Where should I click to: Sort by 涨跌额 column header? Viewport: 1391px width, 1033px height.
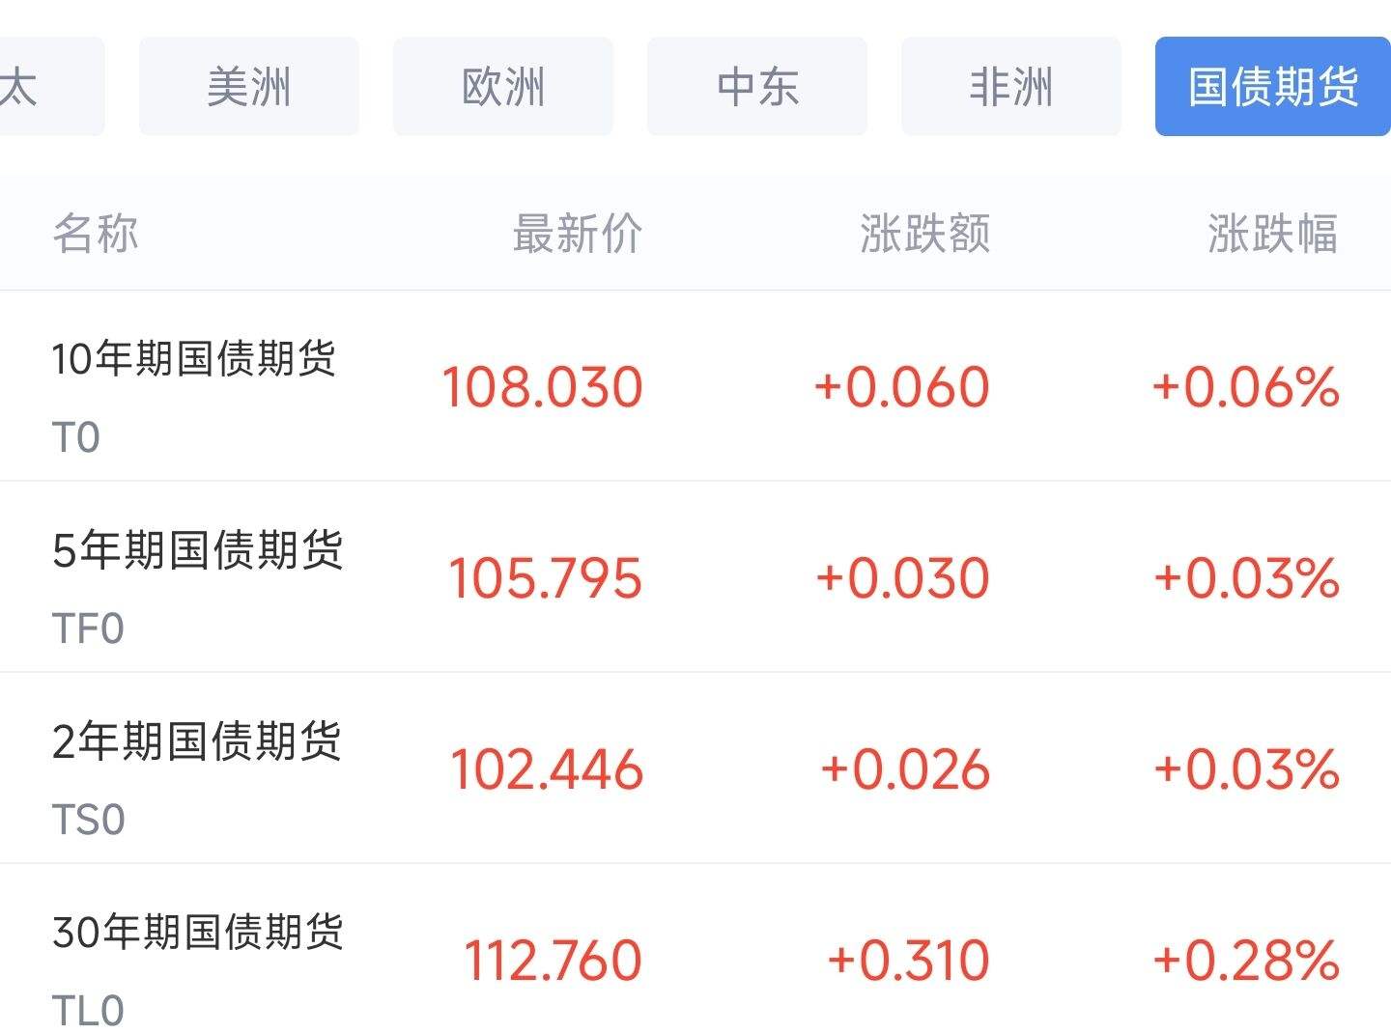pos(924,234)
